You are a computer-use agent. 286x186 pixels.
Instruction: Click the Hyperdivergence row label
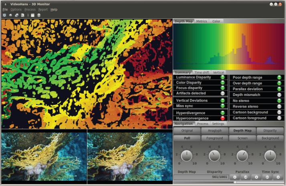click(x=190, y=113)
